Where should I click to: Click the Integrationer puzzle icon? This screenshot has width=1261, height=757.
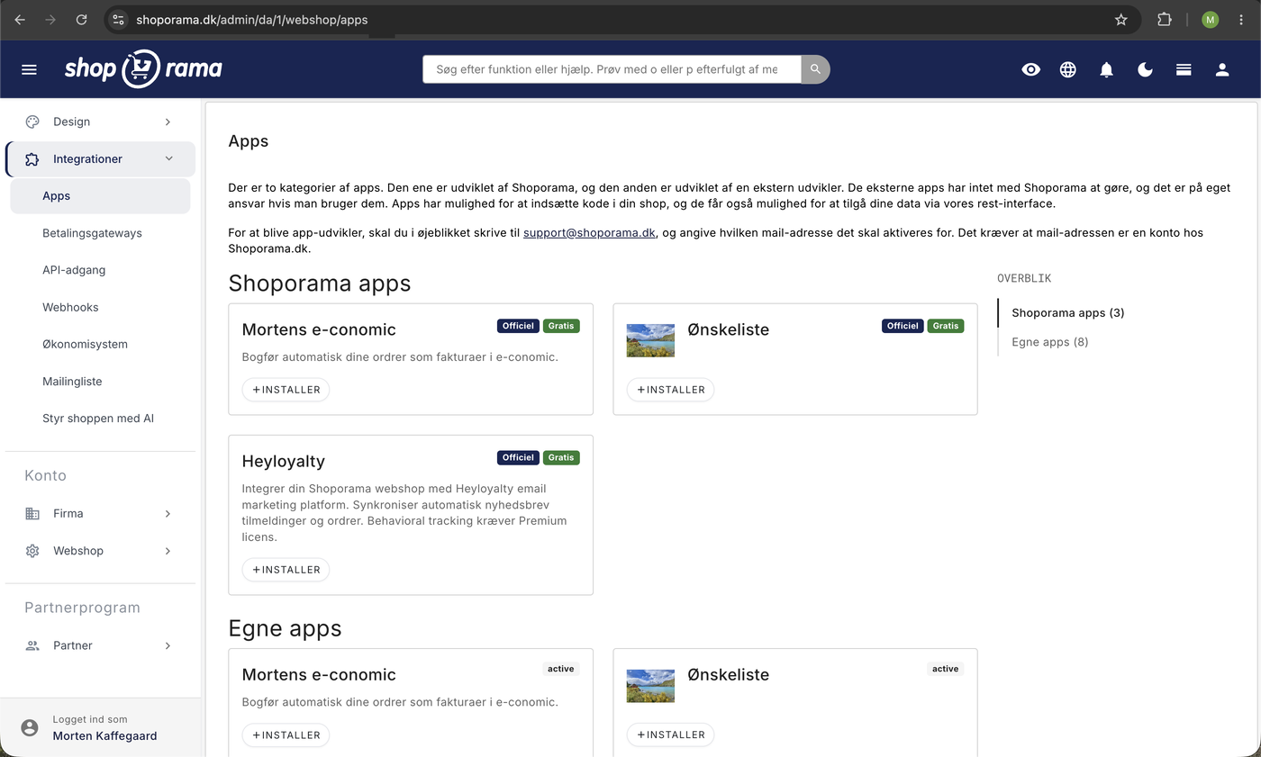tap(32, 159)
